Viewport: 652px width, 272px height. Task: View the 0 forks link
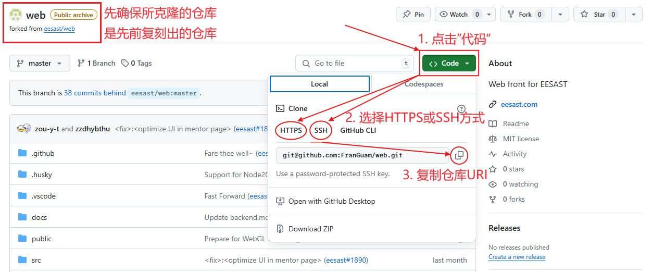[514, 199]
